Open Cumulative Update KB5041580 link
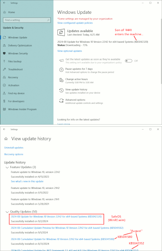162x251 pixels. [x=63, y=239]
